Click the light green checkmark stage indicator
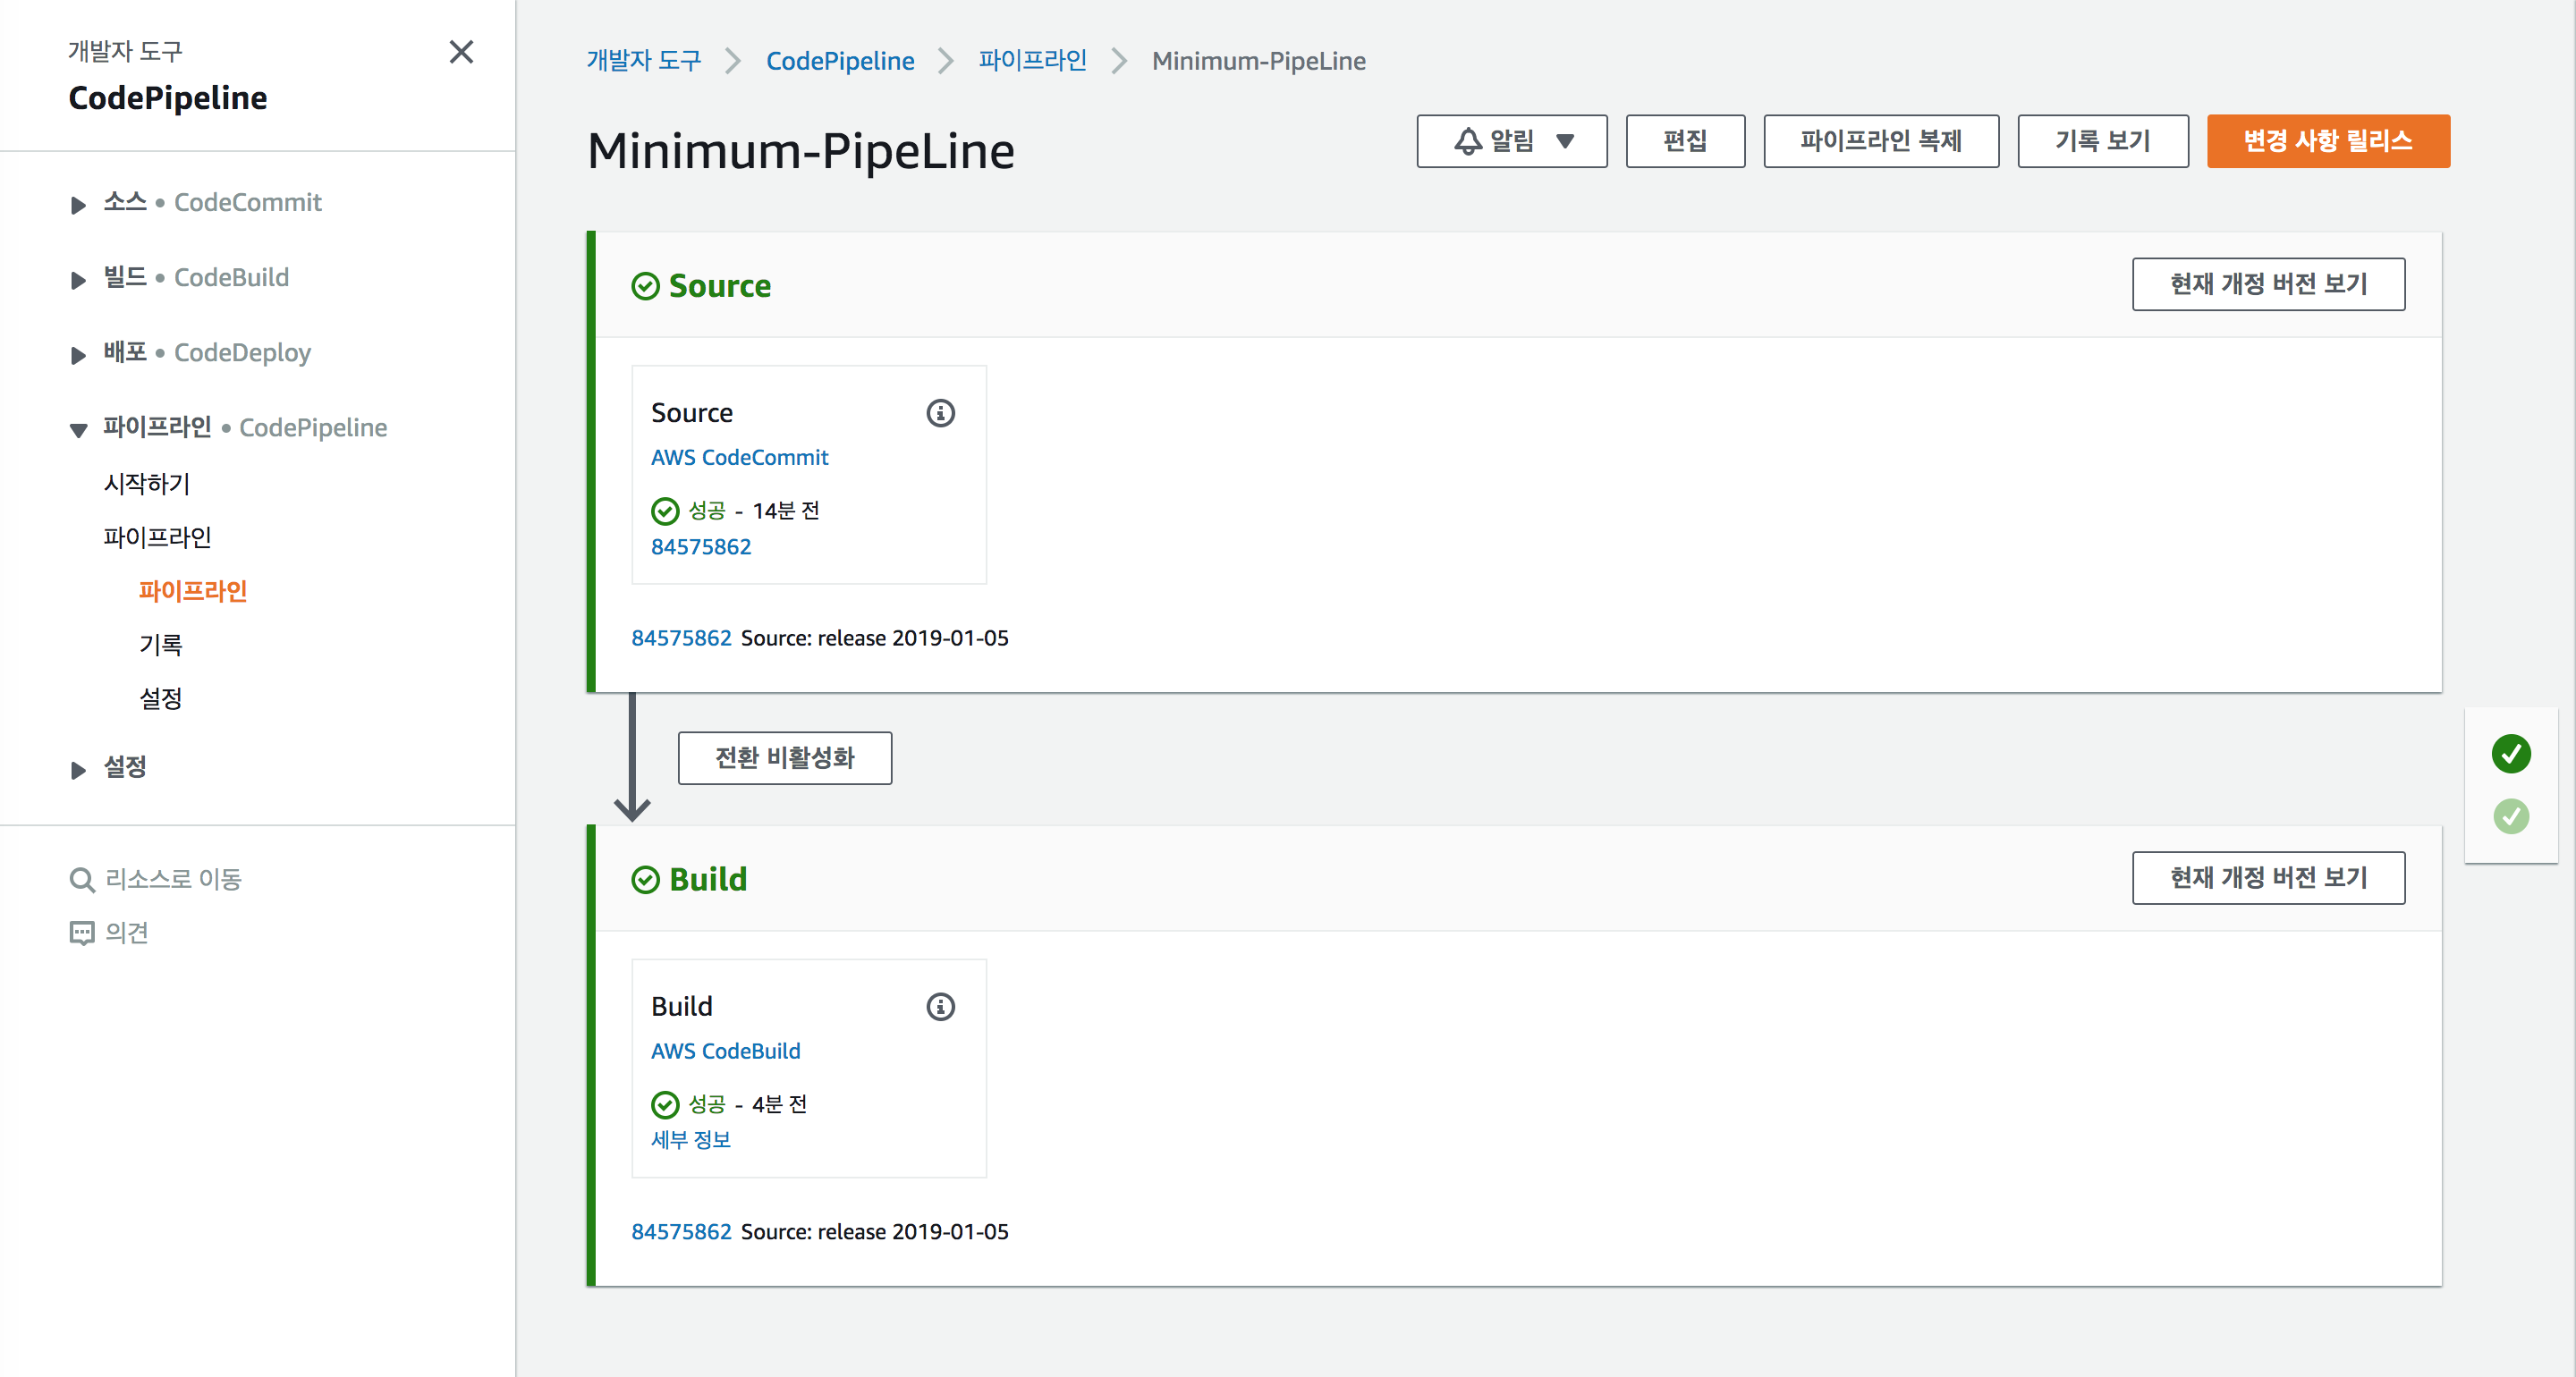This screenshot has width=2576, height=1377. click(2510, 817)
